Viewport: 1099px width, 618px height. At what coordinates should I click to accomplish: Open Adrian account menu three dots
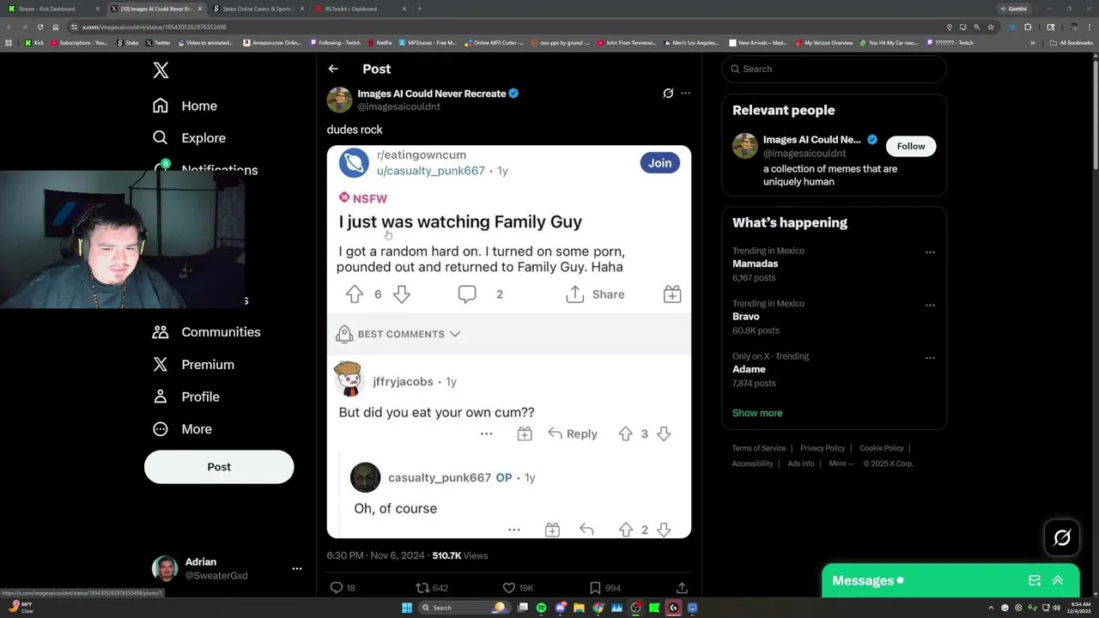(296, 568)
